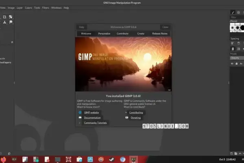This screenshot has width=244, height=163.
Task: Switch to the Channels tab icon
Action: [x=238, y=49]
